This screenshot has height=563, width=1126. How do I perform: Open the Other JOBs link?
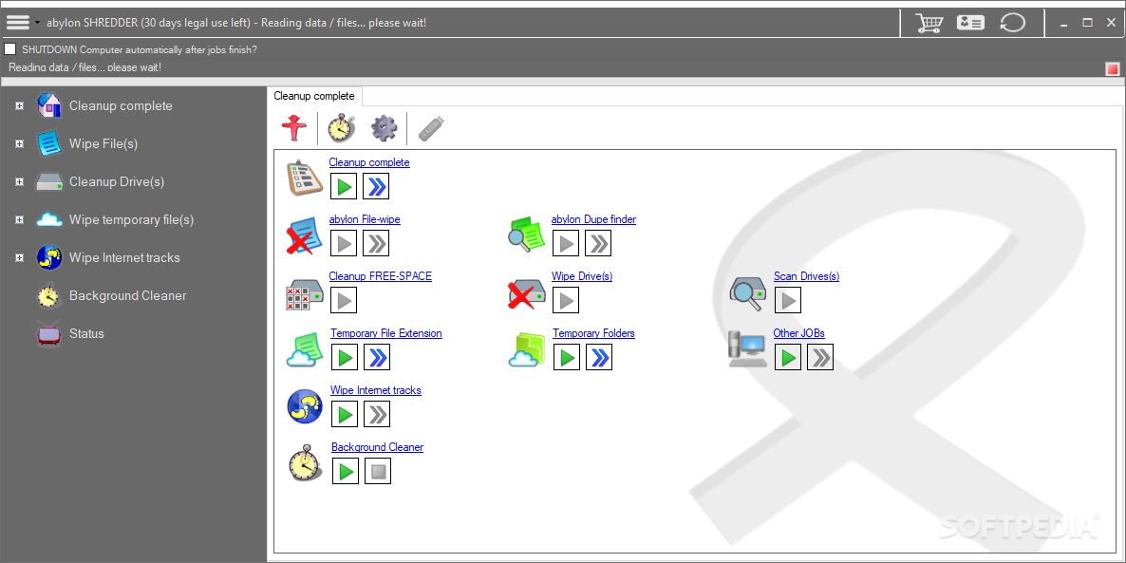pos(799,333)
